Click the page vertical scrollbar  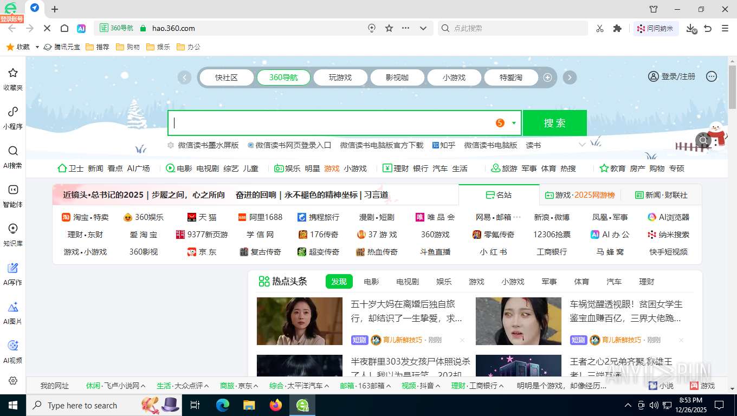732,87
